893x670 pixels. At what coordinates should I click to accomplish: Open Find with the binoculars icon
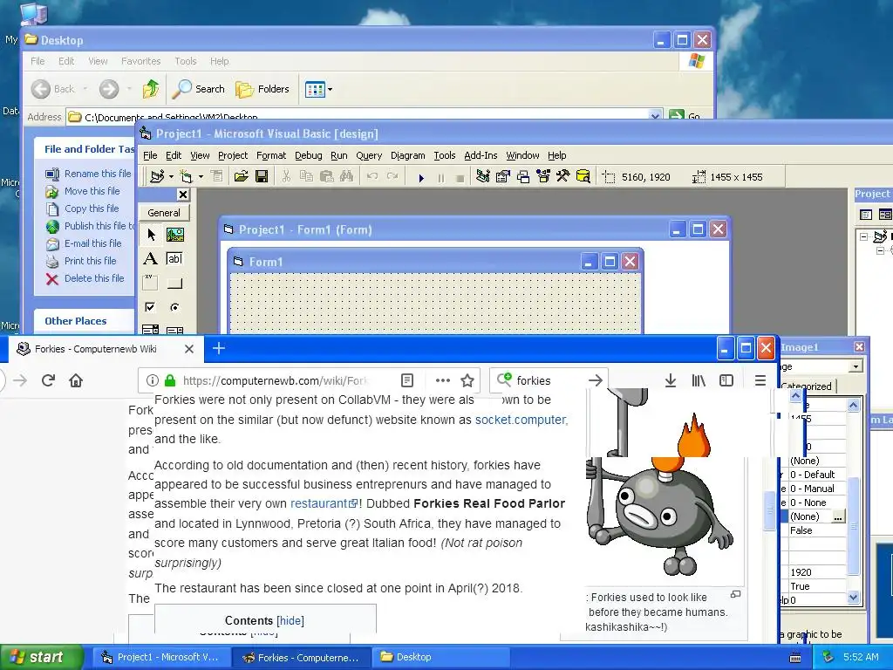(346, 176)
